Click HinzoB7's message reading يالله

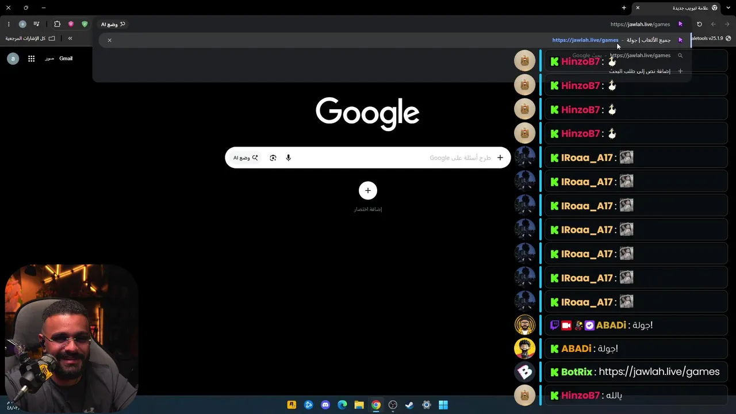(x=613, y=396)
